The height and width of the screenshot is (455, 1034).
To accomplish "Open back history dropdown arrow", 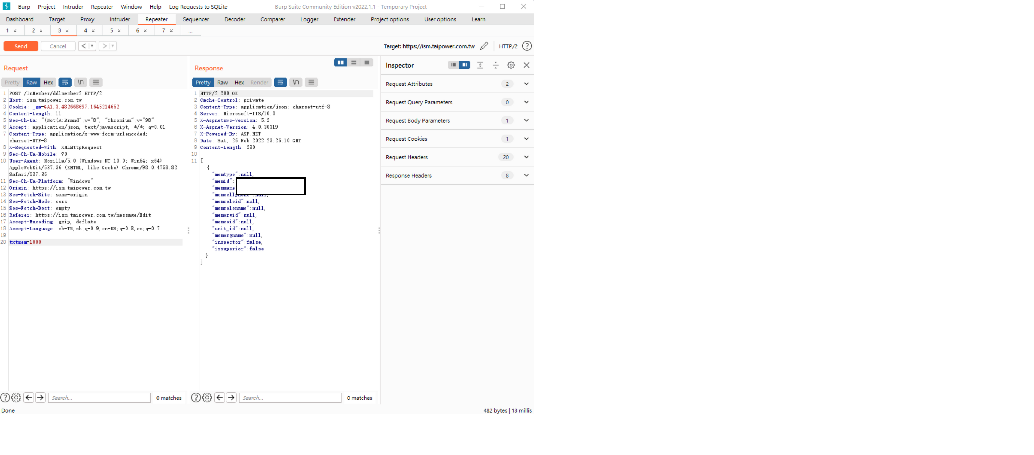I will click(x=92, y=46).
